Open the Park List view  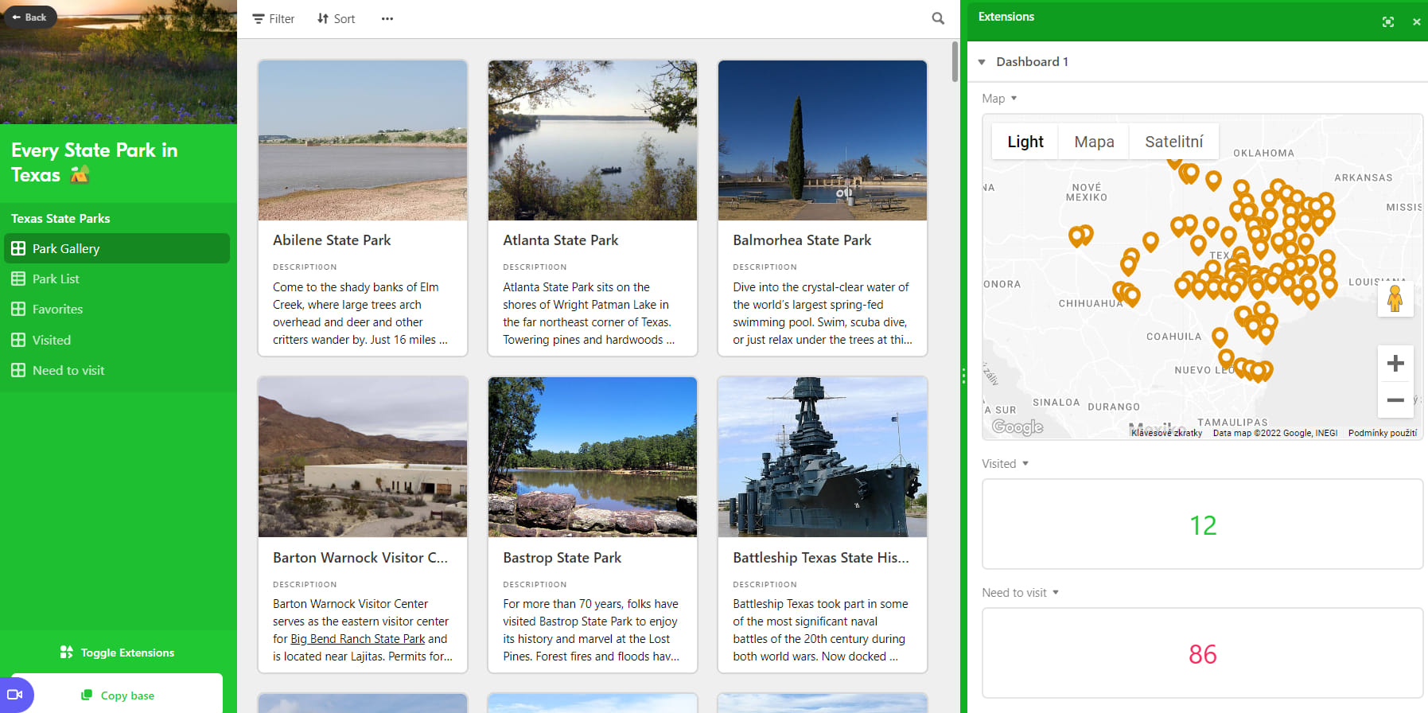coord(56,279)
